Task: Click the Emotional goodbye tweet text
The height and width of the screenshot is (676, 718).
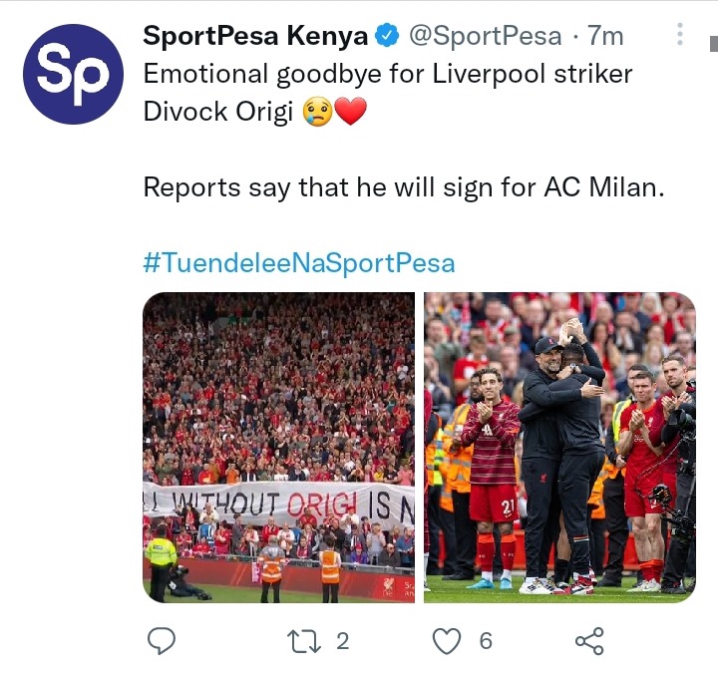Action: [x=388, y=93]
